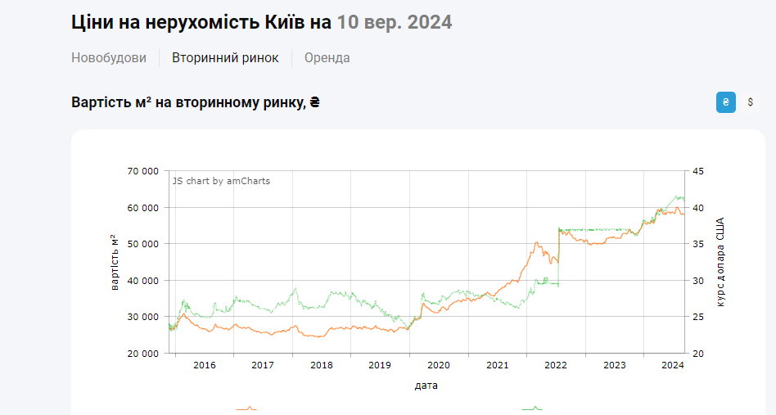Open the Новобудови tab

109,58
